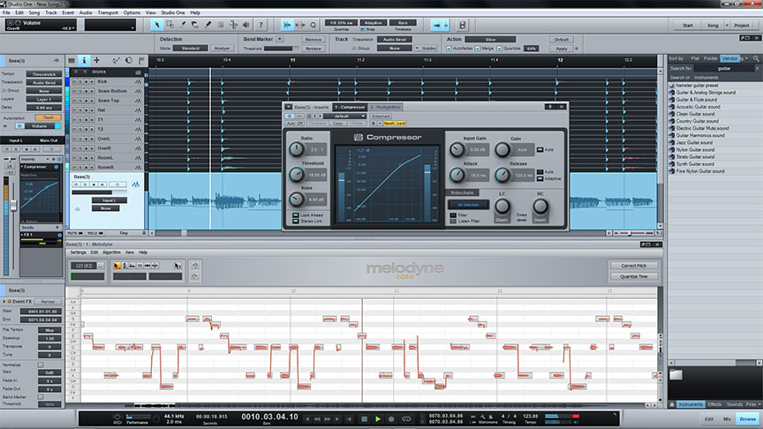Open the Transport menu
Image resolution: width=763 pixels, height=429 pixels.
[x=108, y=12]
